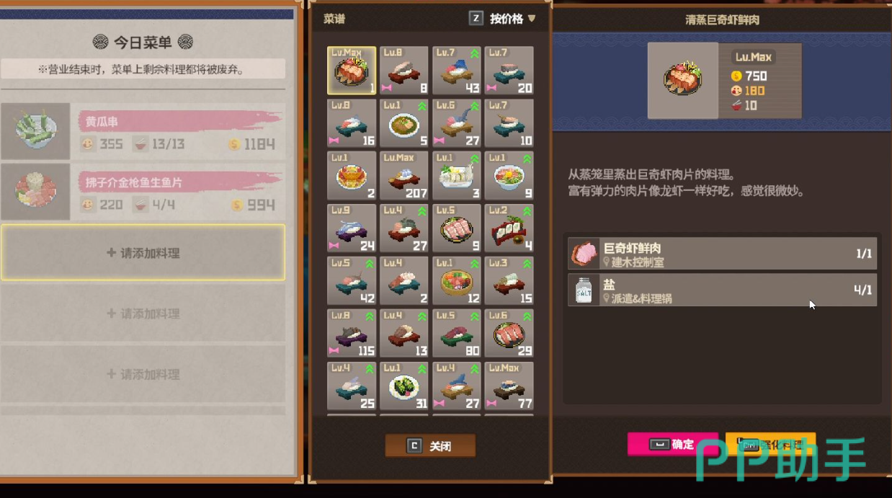Image resolution: width=892 pixels, height=498 pixels.
Task: Select the highlighted 请添加料理 empty menu slot
Action: coord(143,253)
